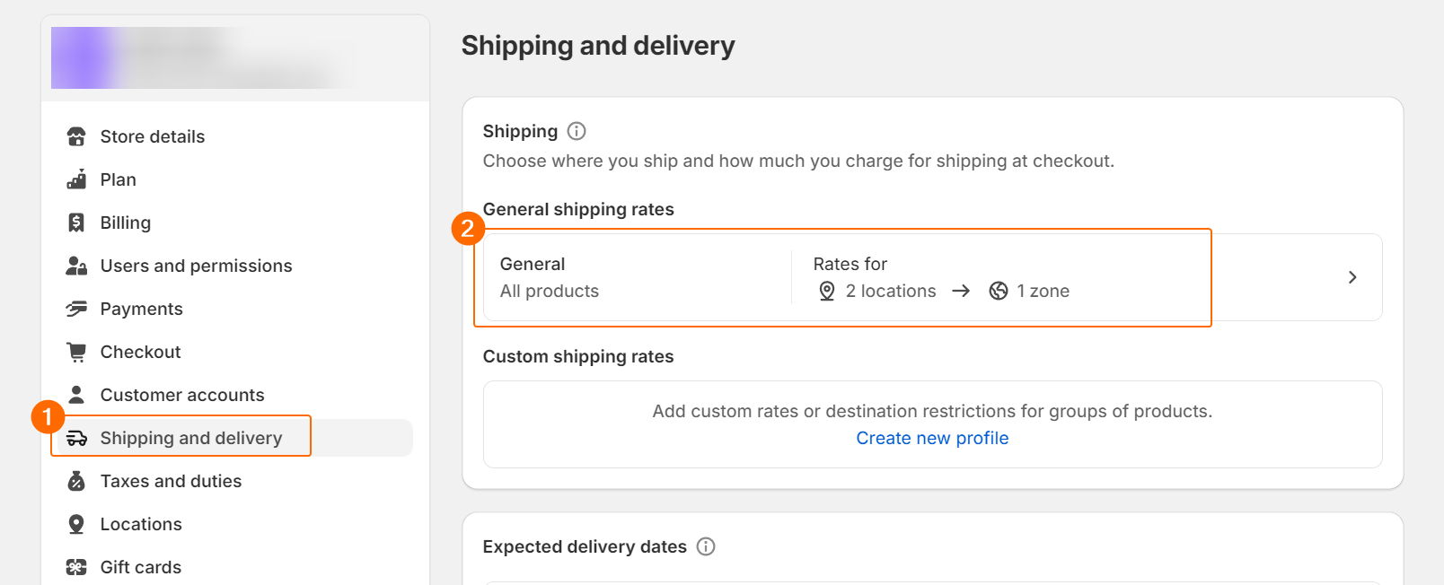
Task: Click the Checkout cart icon
Action: pos(76,352)
